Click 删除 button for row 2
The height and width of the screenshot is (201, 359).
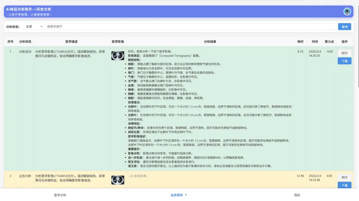click(344, 177)
